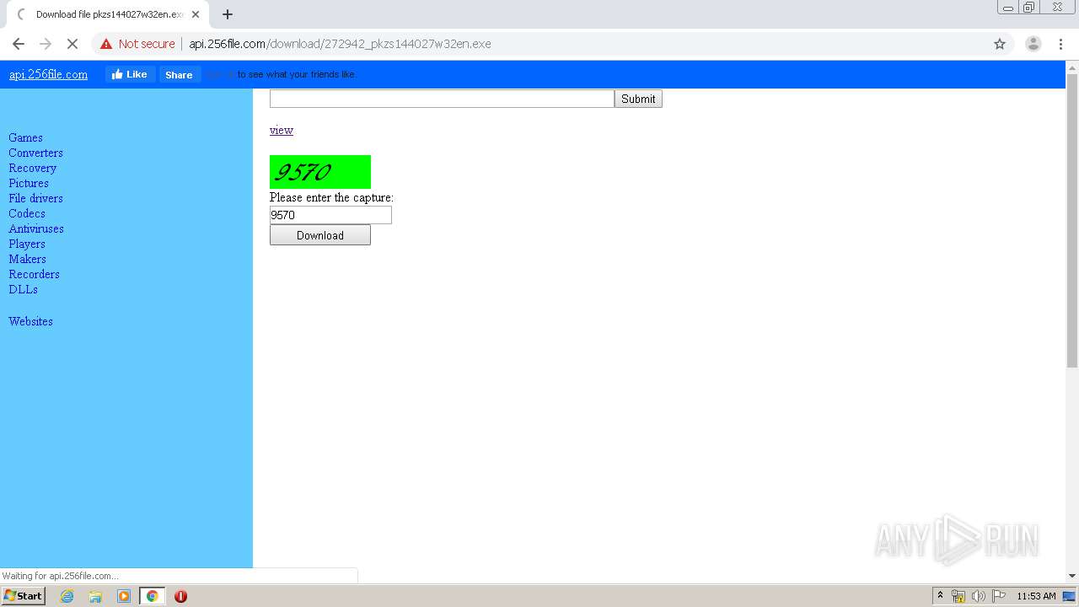Focus the capture input containing 9570

pos(330,215)
